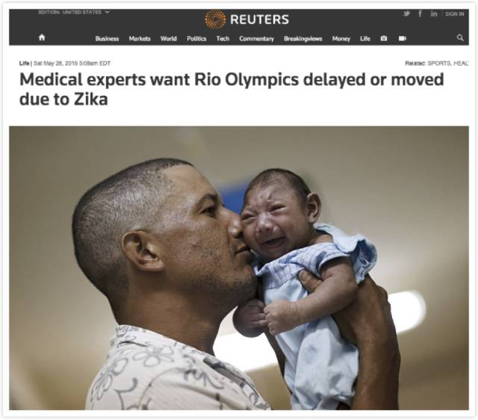Screen dimensions: 478x420
Task: Open the Commentary section
Action: click(256, 39)
